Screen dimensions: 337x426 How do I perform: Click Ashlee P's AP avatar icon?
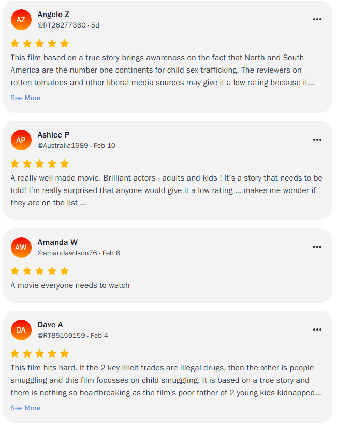point(21,140)
